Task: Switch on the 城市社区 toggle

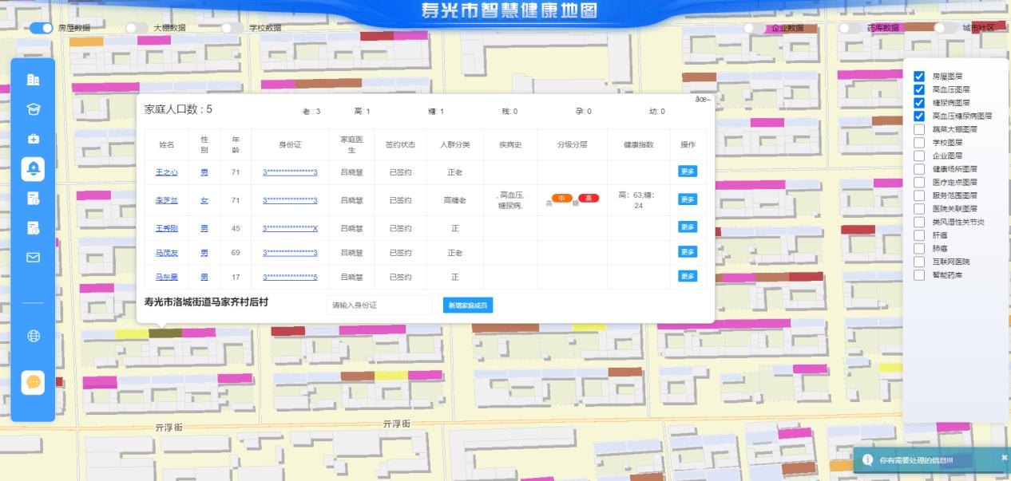Action: 945,28
